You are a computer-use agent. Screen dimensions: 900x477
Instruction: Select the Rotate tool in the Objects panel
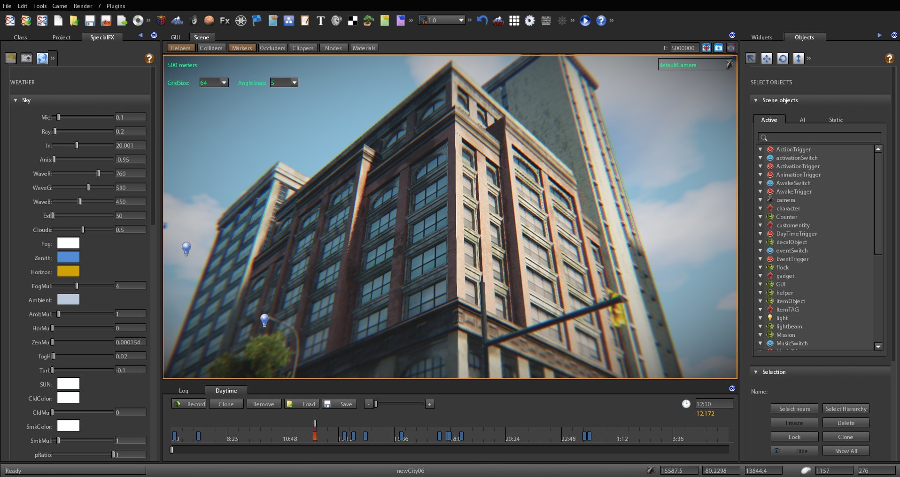pos(783,58)
